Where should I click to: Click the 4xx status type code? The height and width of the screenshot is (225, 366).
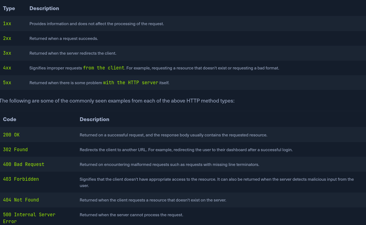[x=7, y=68]
